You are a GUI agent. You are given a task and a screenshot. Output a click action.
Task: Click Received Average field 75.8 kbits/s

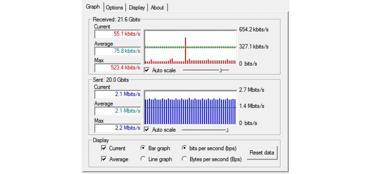point(118,51)
